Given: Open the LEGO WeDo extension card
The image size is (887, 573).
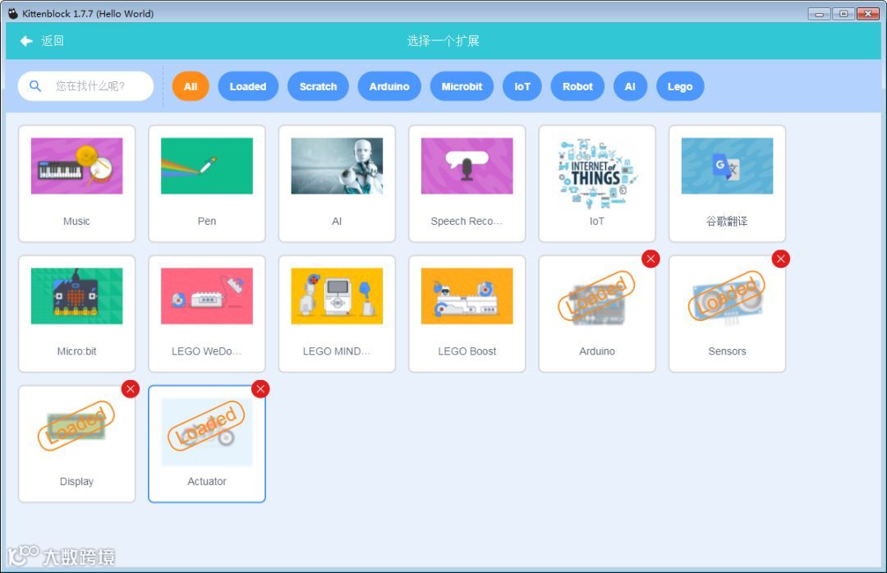Looking at the screenshot, I should (x=207, y=314).
